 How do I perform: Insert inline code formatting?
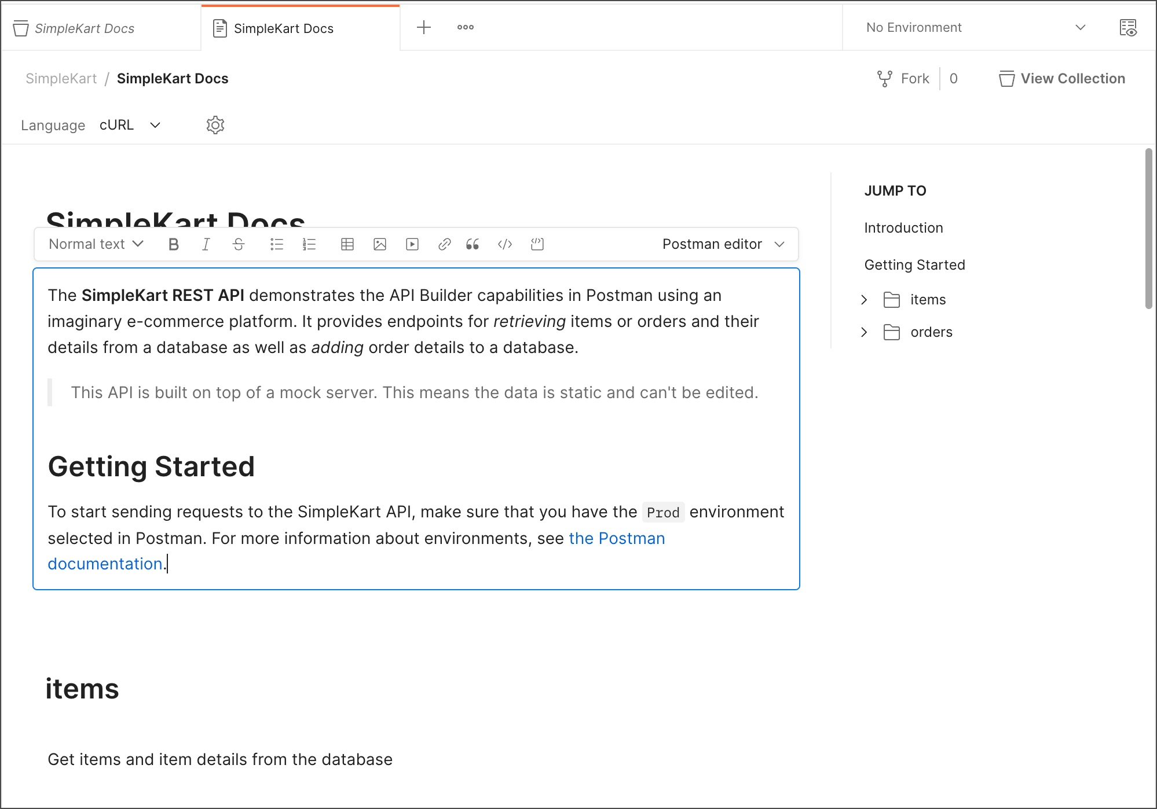(505, 244)
